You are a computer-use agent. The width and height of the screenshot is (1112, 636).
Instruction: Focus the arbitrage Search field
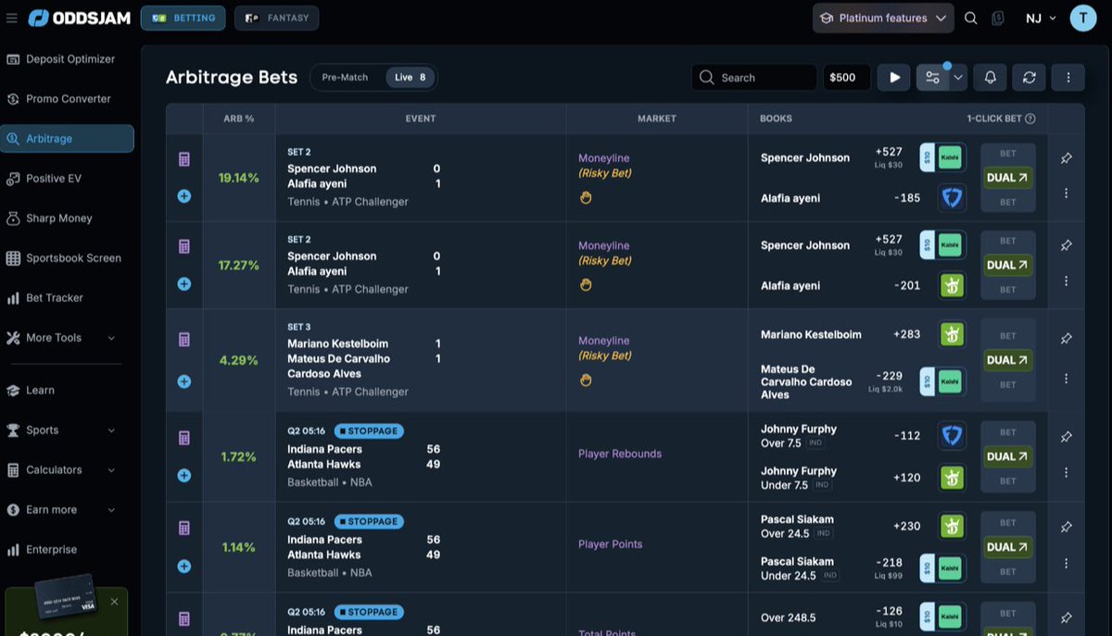pos(754,78)
